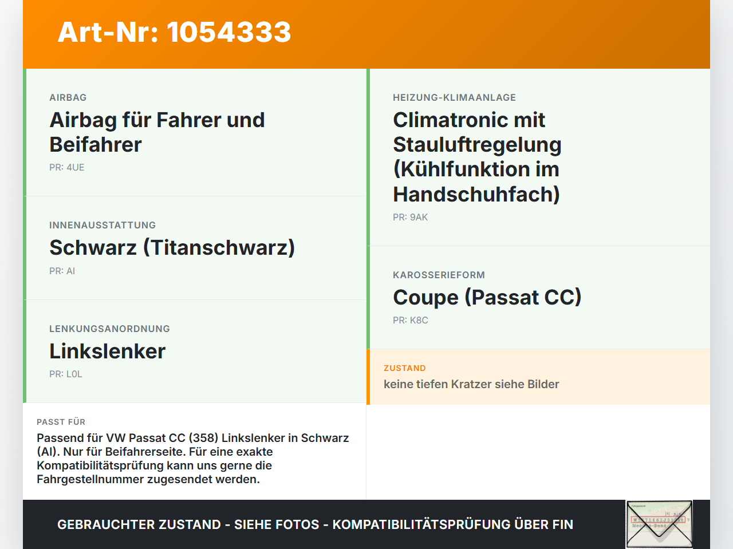This screenshot has width=733, height=549.
Task: Click the PR: 9AK code
Action: pyautogui.click(x=411, y=218)
